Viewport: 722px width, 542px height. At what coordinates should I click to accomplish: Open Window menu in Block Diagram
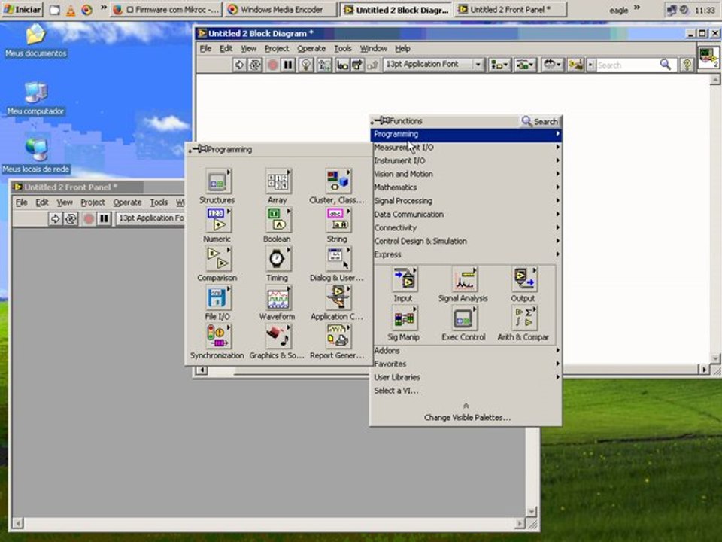[x=373, y=48]
